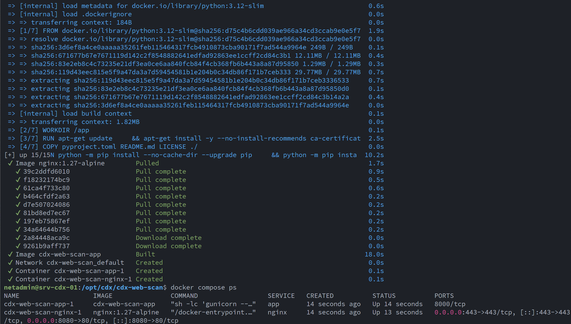Image resolution: width=571 pixels, height=324 pixels.
Task: Click the STATUS column header
Action: click(384, 296)
